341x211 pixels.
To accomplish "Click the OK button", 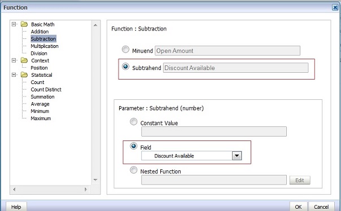I will 298,206.
